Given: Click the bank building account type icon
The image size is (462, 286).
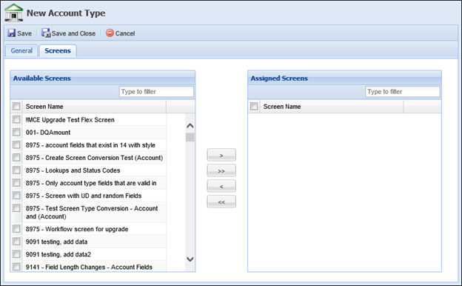Looking at the screenshot, I should (x=13, y=13).
